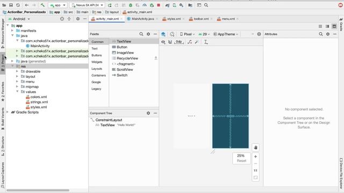Click the Infer Constraints magic wand

click(x=197, y=42)
